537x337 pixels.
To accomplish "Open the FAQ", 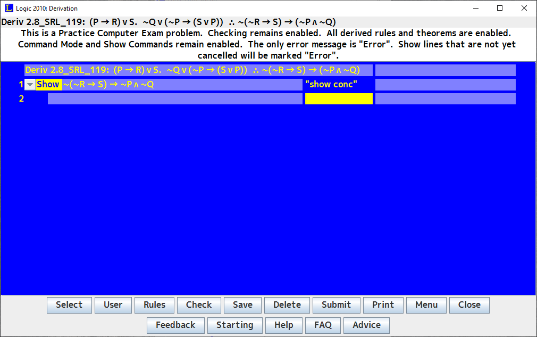I will (323, 325).
